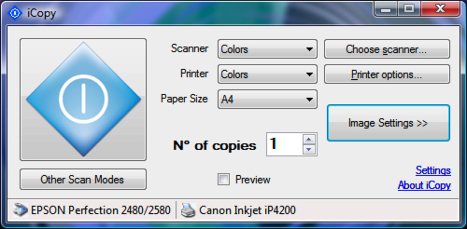Open Printer options... dialog
This screenshot has height=229, width=467.
click(387, 74)
